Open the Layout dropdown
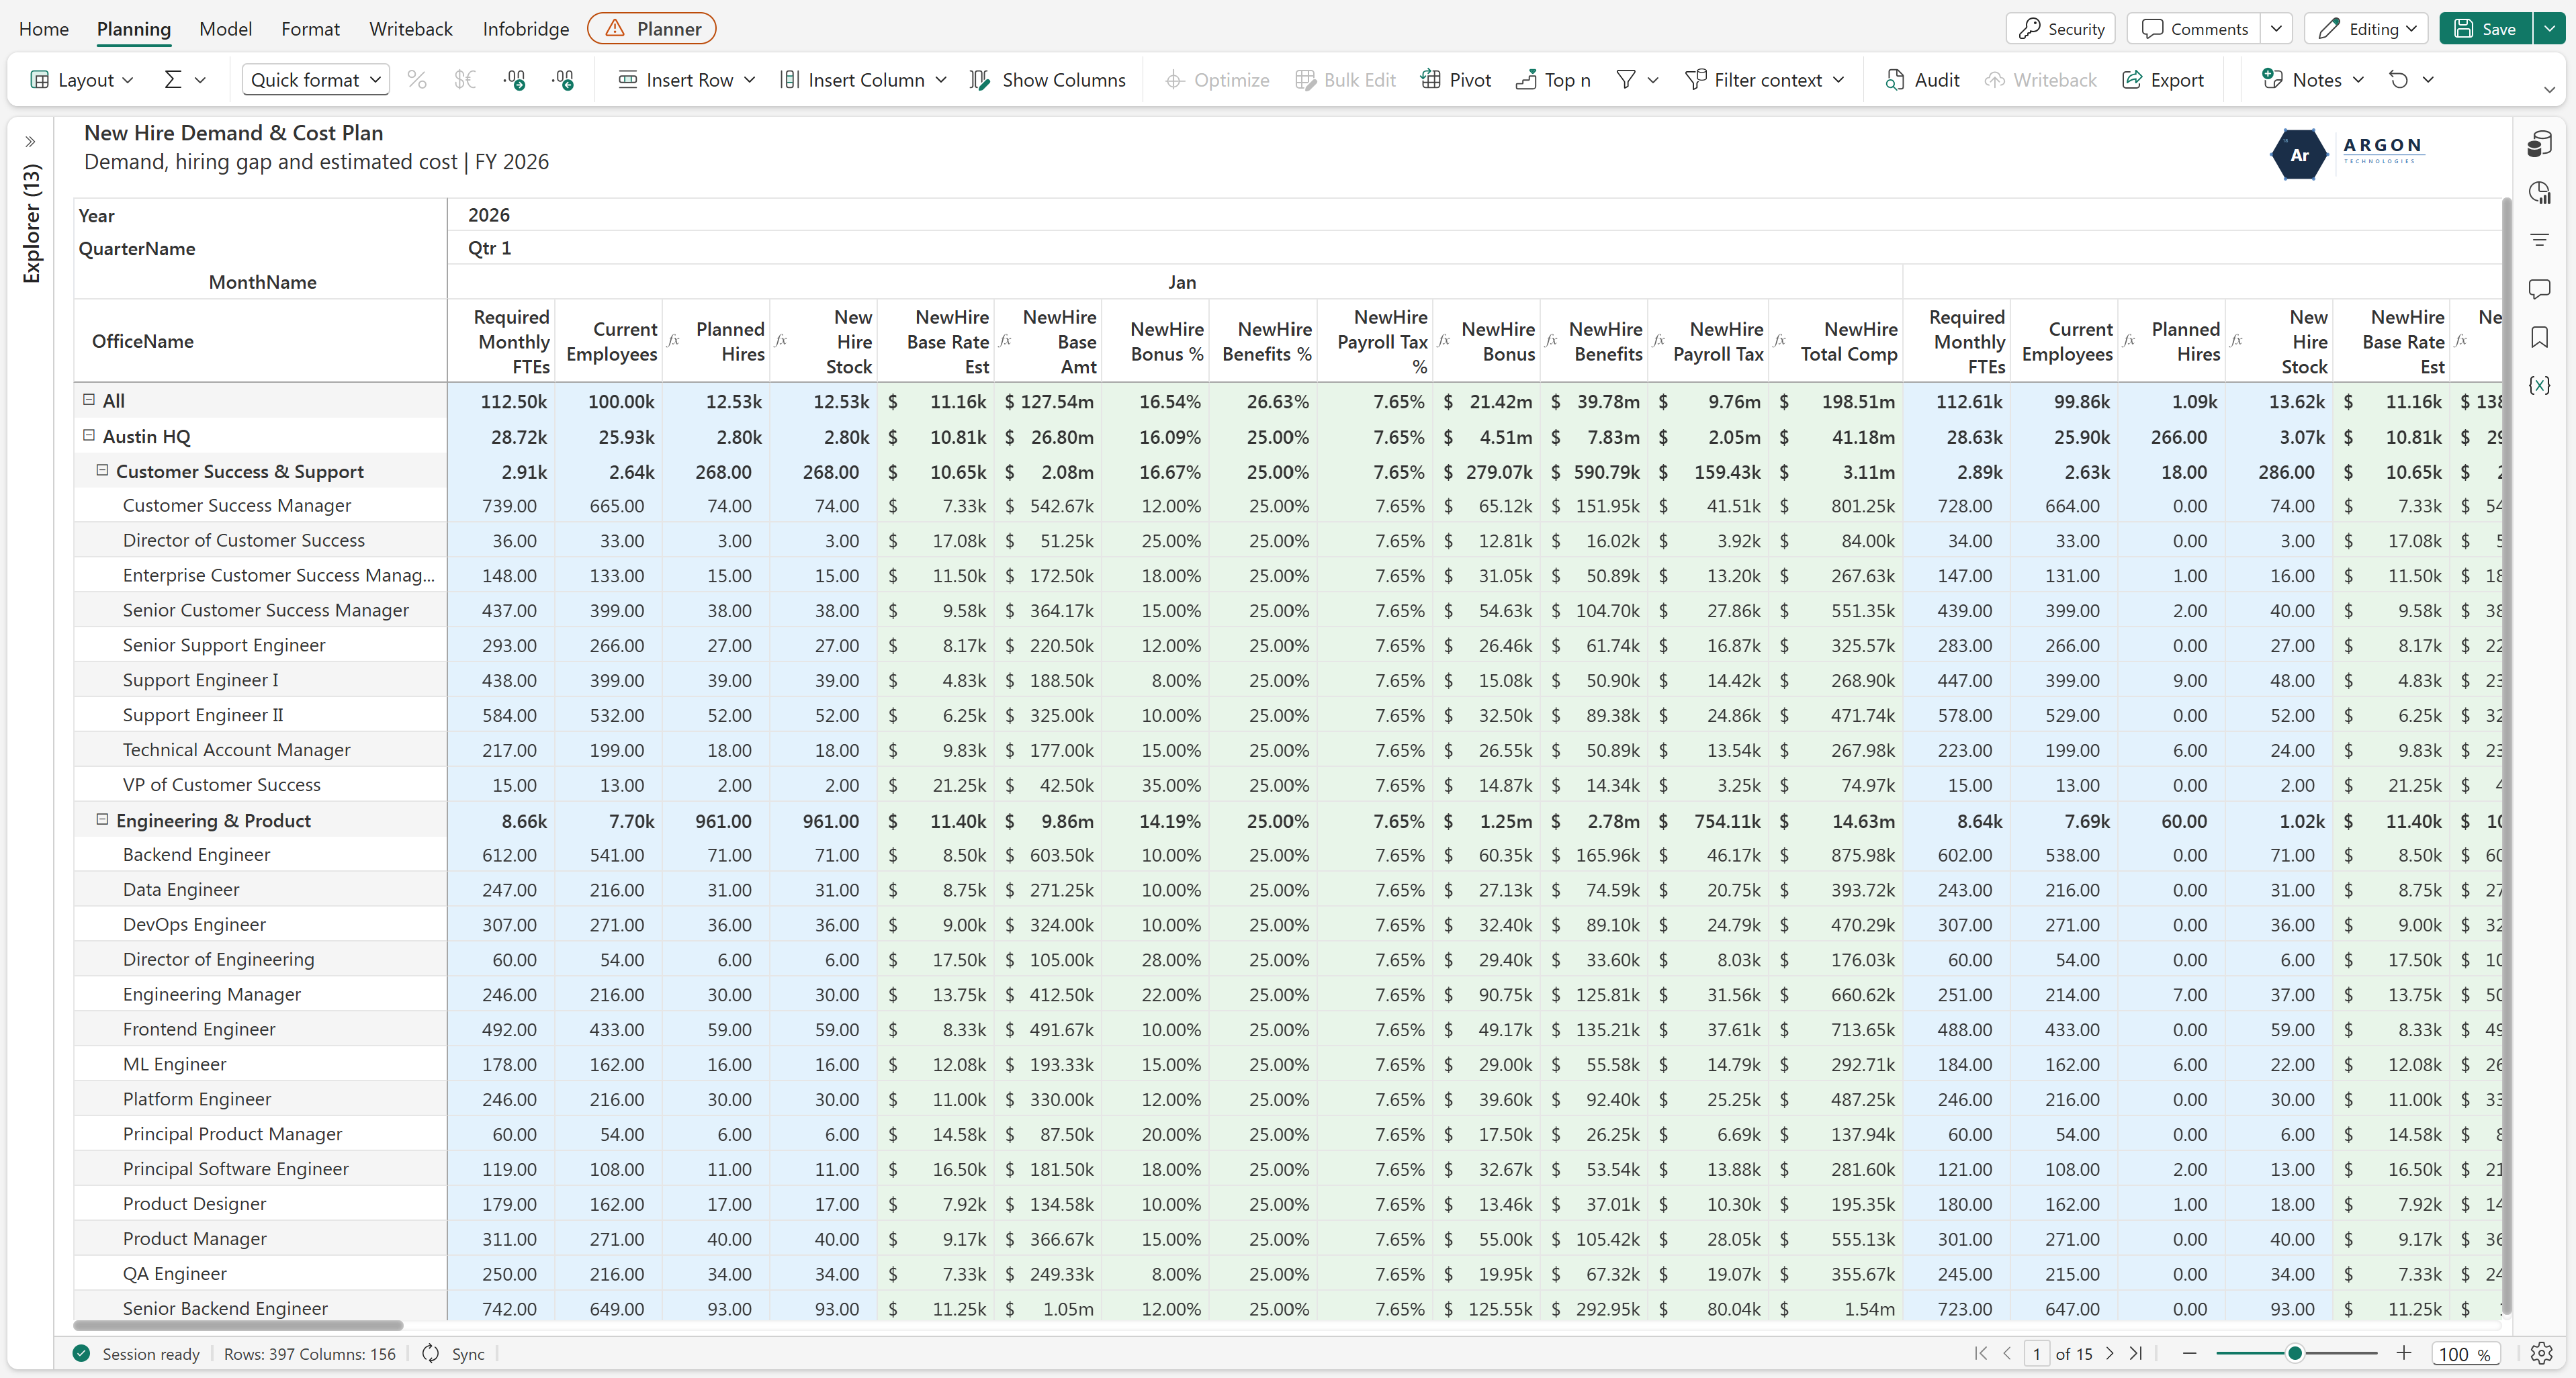 tap(82, 80)
